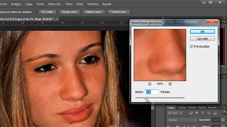Toggle lock transparent pixels icon
227x127 pixels.
(178, 126)
